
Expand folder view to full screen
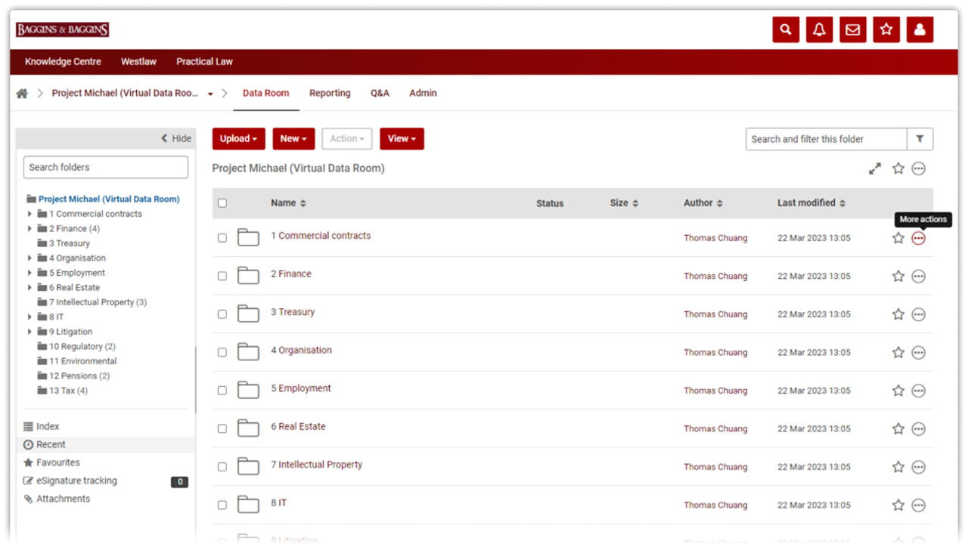[x=875, y=168]
